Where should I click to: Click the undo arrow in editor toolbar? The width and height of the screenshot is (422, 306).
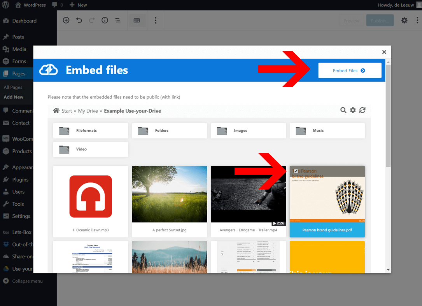(x=79, y=20)
